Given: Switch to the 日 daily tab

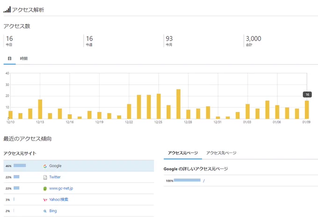Looking at the screenshot, I should click(x=9, y=58).
